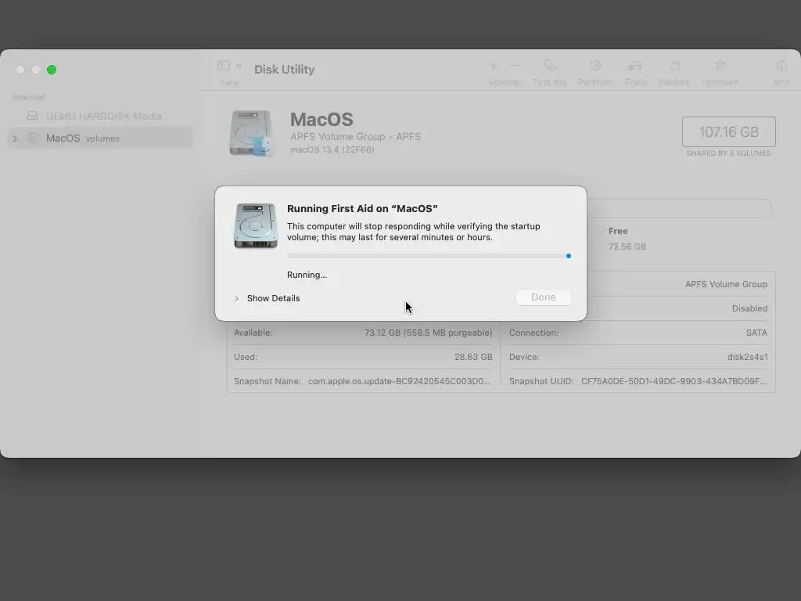
Task: Click the 28.63 GB used value
Action: pyautogui.click(x=473, y=357)
